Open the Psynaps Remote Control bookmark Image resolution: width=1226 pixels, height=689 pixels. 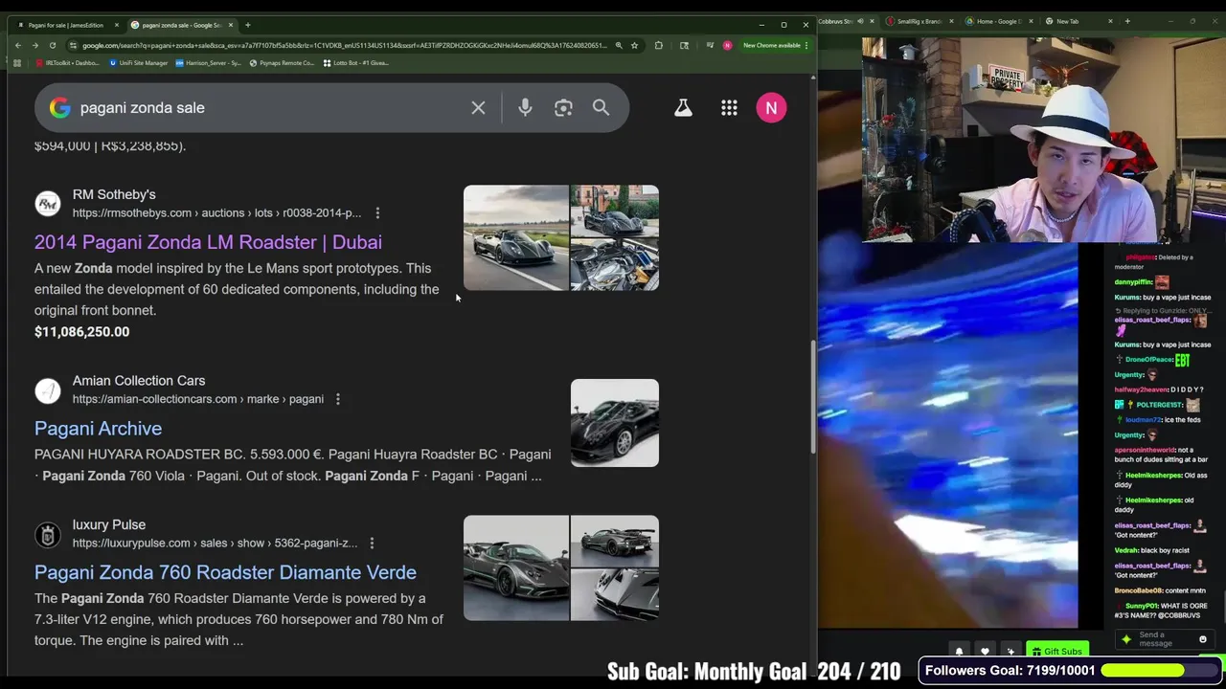[x=282, y=63]
